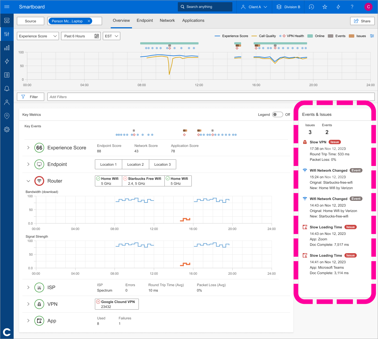
Task: Open the bar chart analytics icon
Action: click(x=7, y=48)
